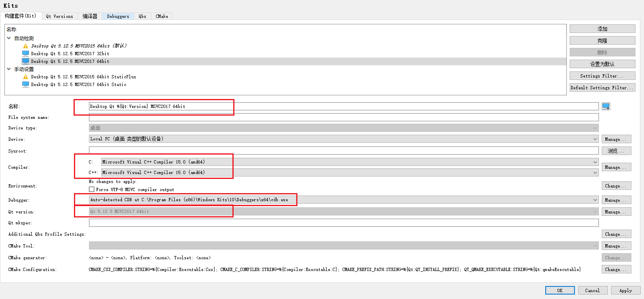Switch to the CMake tab

(x=162, y=16)
